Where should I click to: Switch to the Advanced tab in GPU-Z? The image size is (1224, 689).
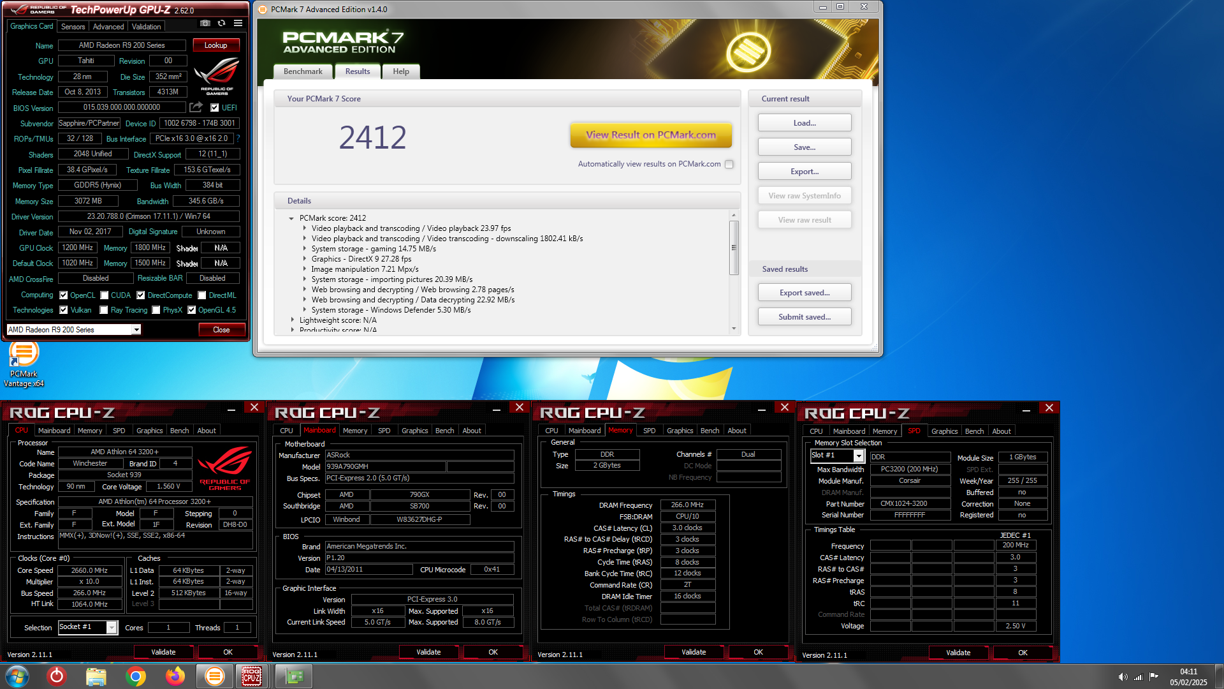pyautogui.click(x=108, y=27)
